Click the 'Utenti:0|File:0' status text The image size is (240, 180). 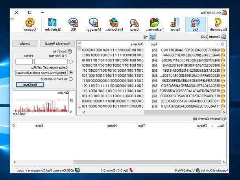[x=185, y=170]
